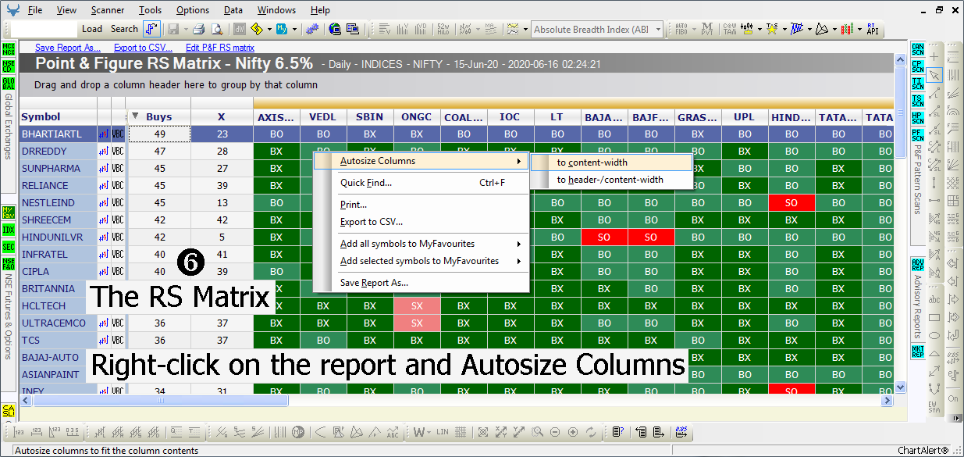Open the Data menu
This screenshot has width=964, height=457.
click(233, 10)
